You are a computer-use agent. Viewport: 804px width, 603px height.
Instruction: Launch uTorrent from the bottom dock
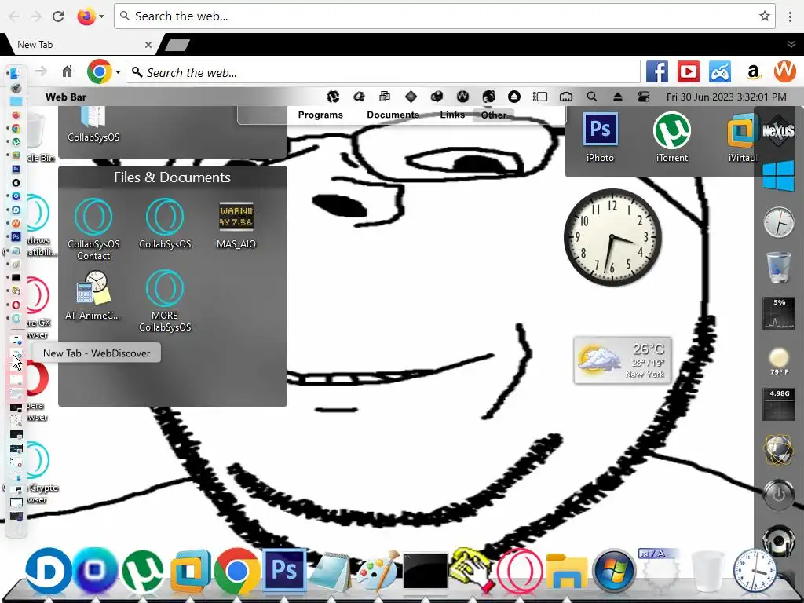pyautogui.click(x=143, y=570)
